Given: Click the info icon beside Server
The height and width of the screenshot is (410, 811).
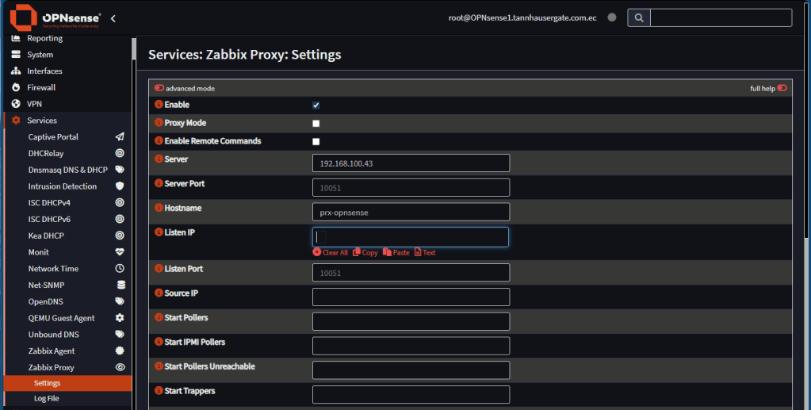Looking at the screenshot, I should coord(159,159).
